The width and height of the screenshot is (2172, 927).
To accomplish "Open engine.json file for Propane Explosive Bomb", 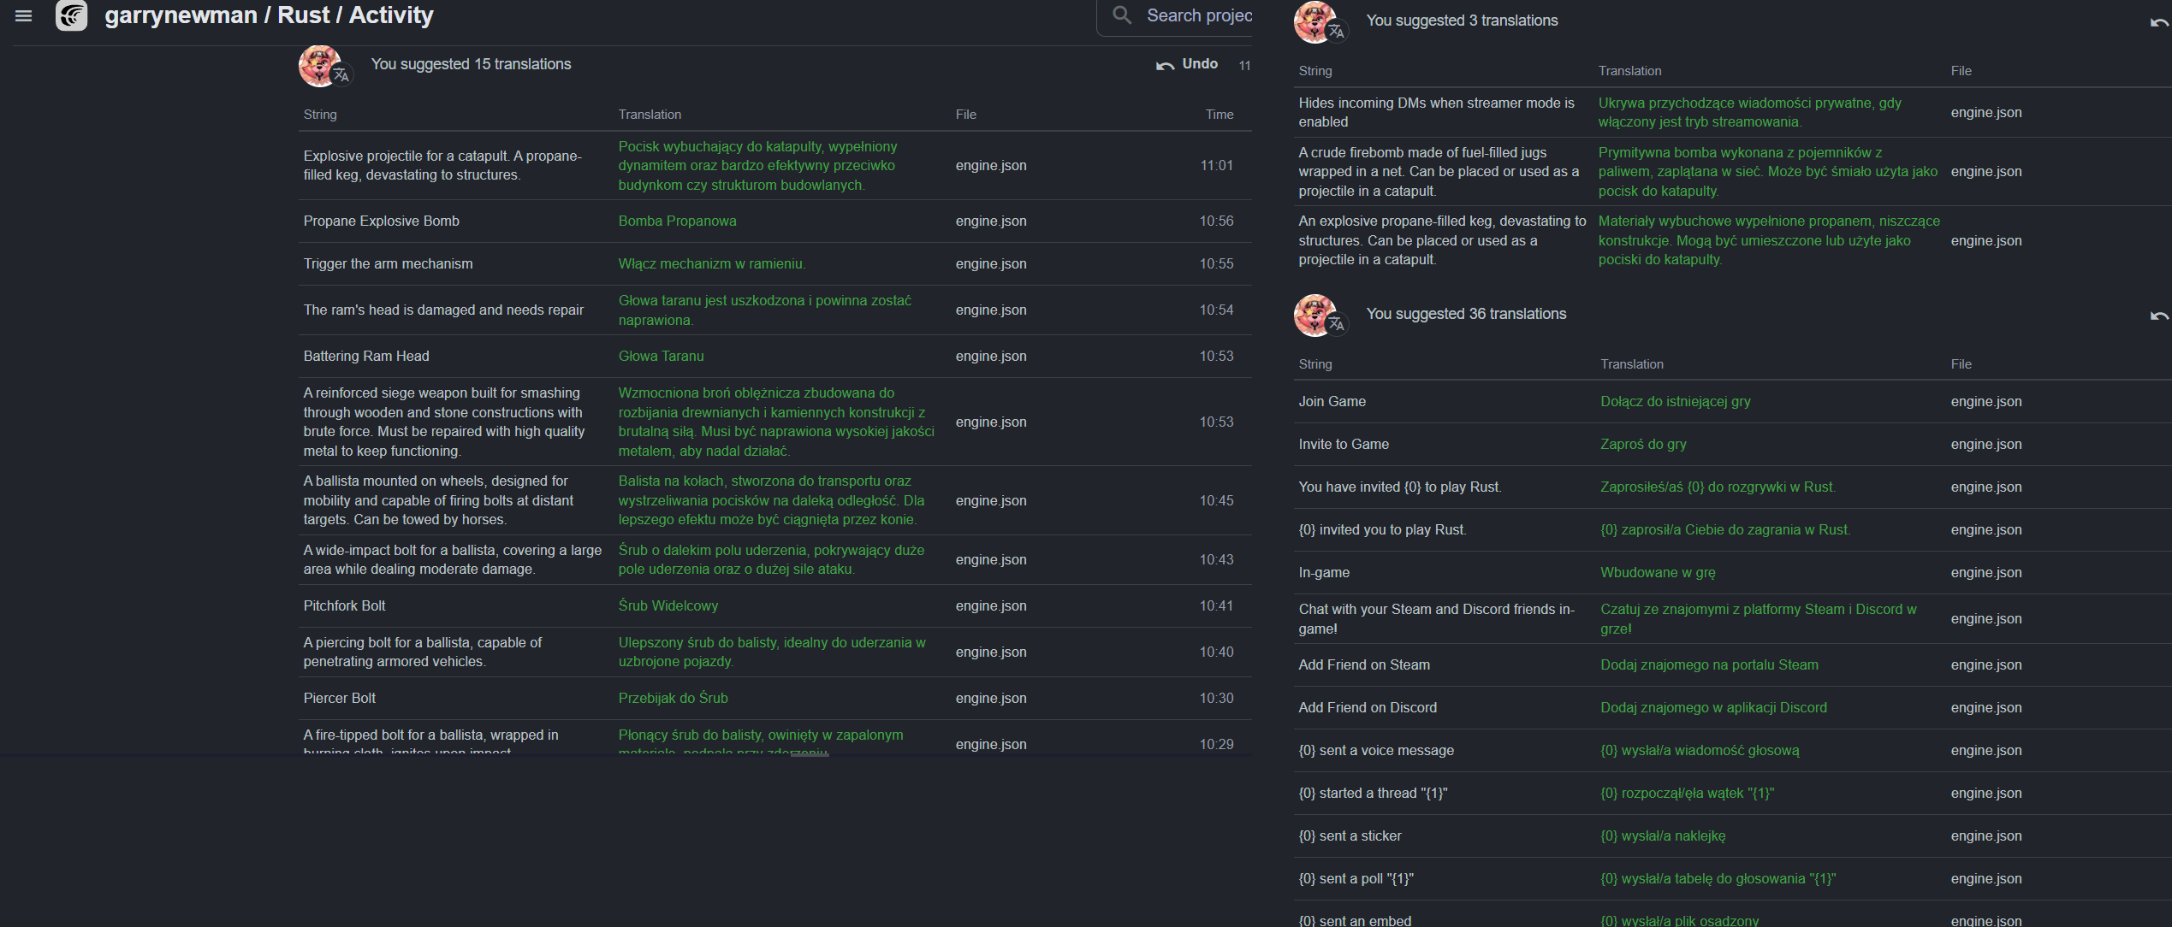I will (x=991, y=221).
